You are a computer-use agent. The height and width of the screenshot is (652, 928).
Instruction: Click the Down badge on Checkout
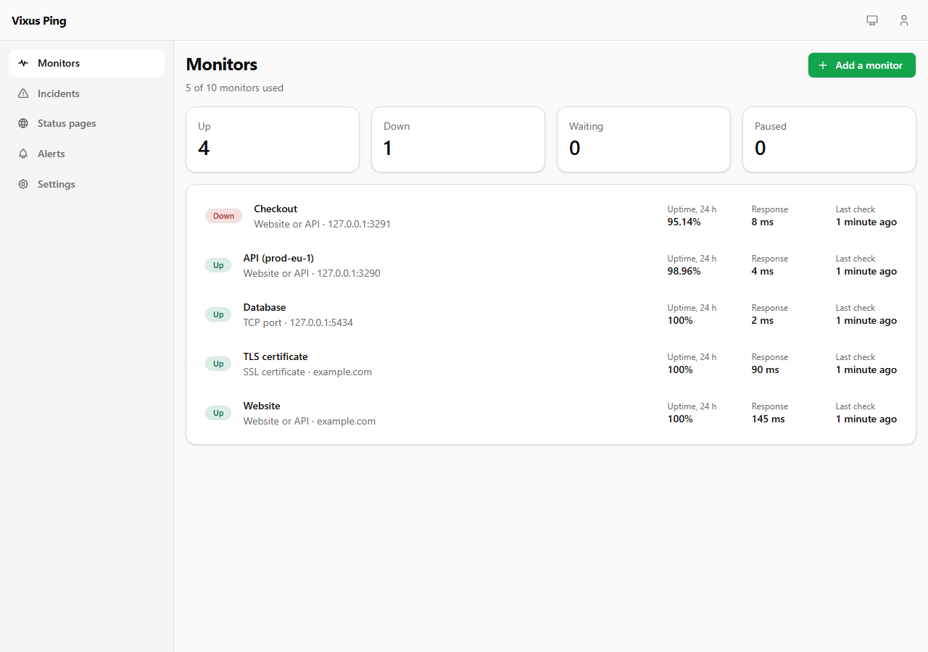[x=223, y=216]
